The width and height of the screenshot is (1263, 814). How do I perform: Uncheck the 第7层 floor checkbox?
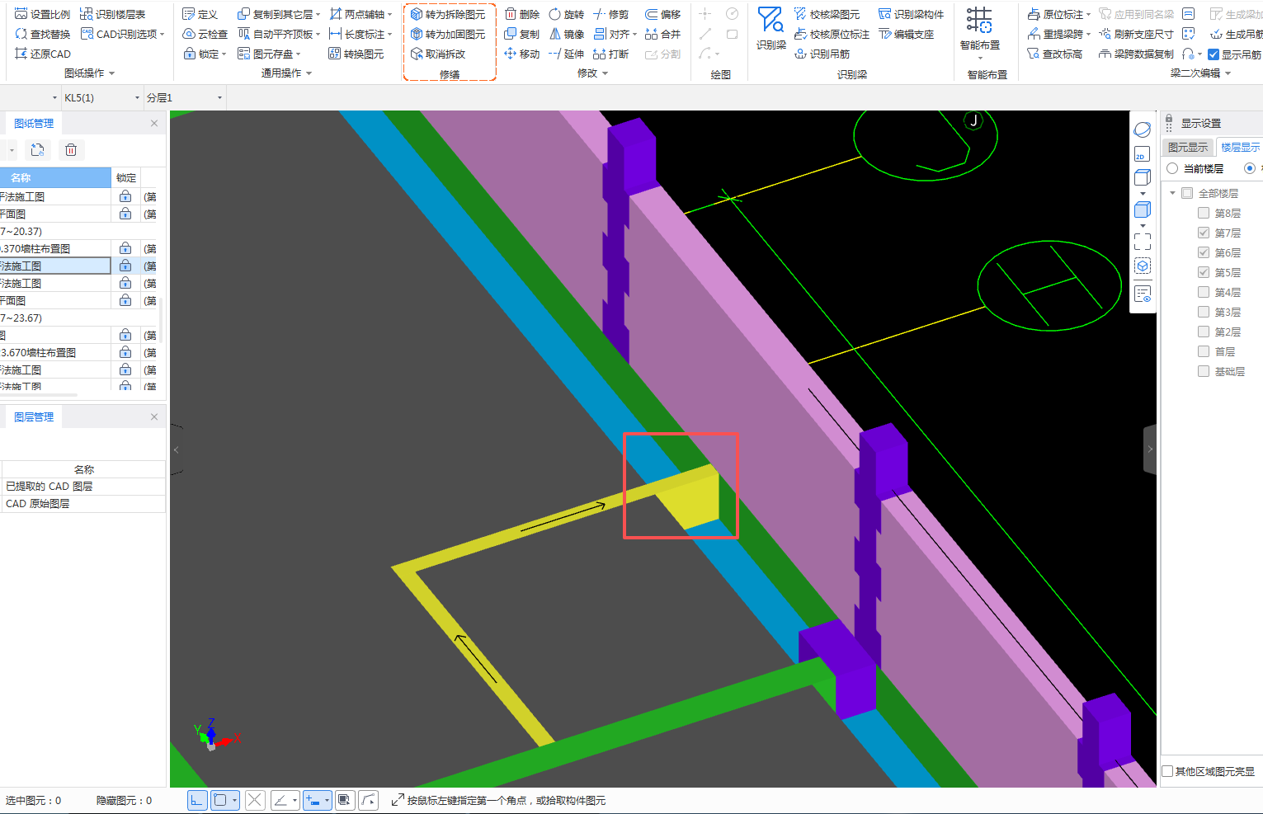click(1204, 233)
